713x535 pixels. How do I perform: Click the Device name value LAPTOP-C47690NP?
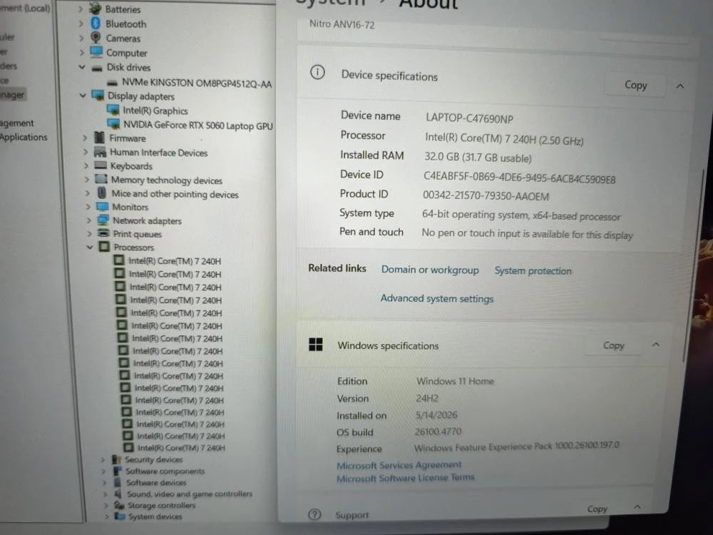[x=469, y=118]
